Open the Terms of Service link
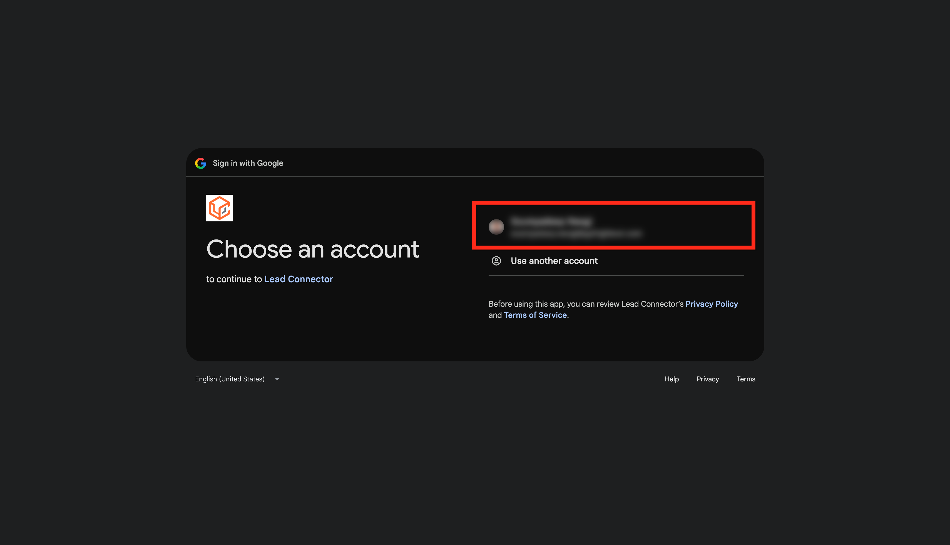This screenshot has width=950, height=545. [535, 315]
